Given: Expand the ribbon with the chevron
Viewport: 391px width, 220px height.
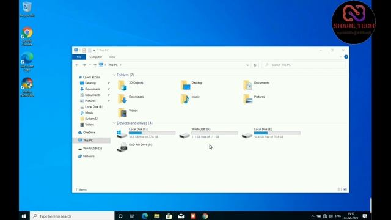Looking at the screenshot, I should pyautogui.click(x=341, y=57).
